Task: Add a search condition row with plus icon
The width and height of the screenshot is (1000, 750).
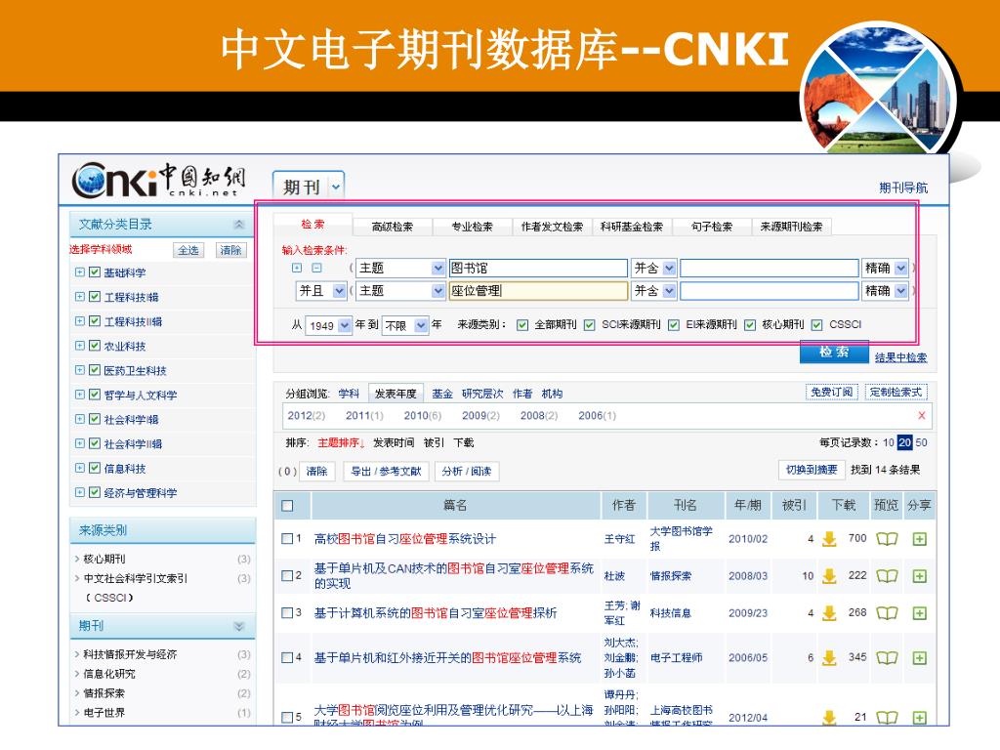Action: coord(297,268)
